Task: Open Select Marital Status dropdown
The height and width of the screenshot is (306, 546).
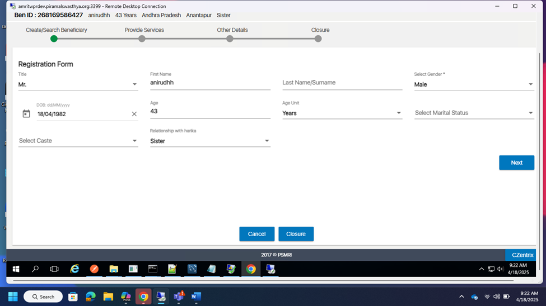Action: [474, 113]
